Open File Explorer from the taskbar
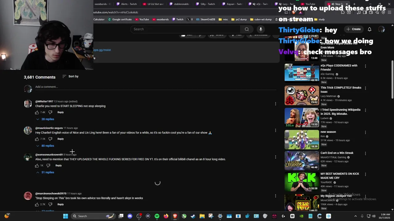 tap(202, 216)
